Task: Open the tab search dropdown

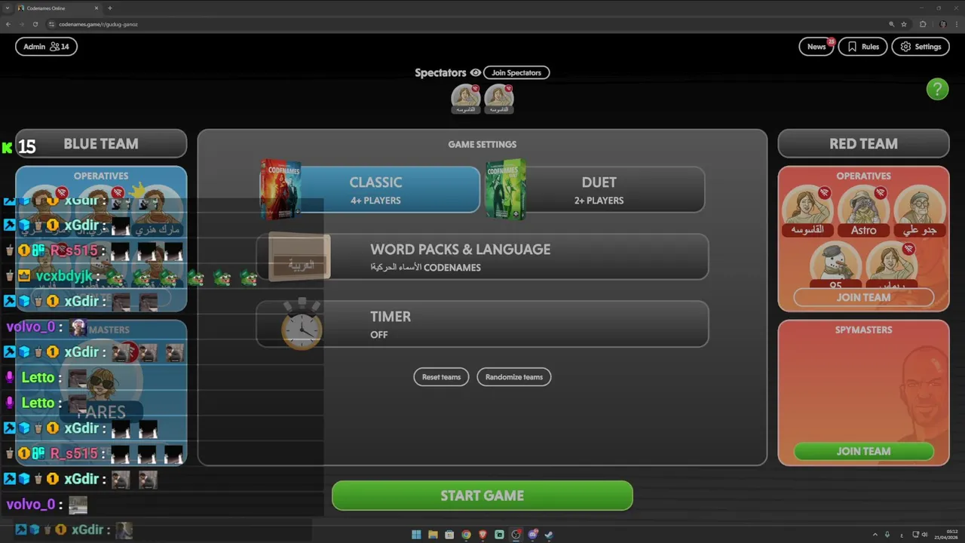Action: click(6, 8)
